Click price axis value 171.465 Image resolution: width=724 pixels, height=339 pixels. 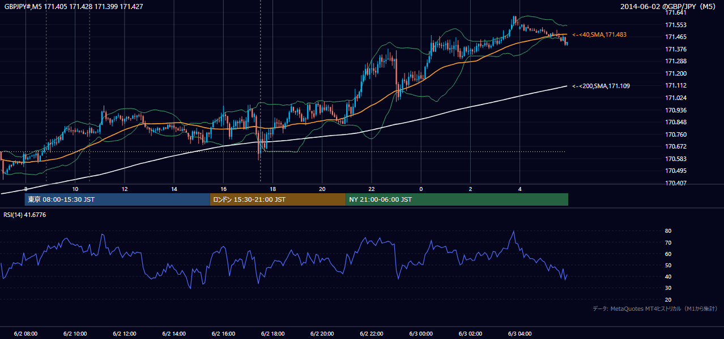tap(676, 37)
